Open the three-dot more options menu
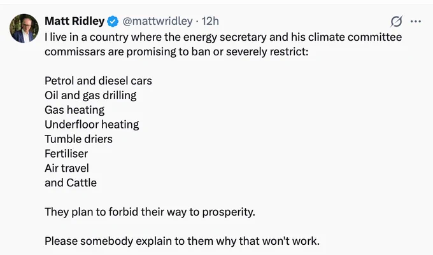Viewport: 433px width, 255px height. (416, 22)
